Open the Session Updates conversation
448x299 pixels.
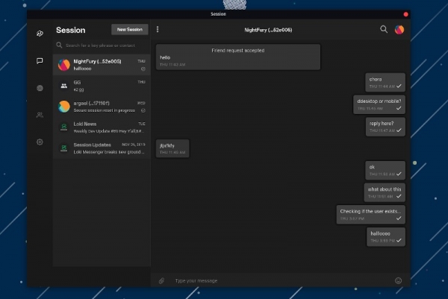(102, 148)
